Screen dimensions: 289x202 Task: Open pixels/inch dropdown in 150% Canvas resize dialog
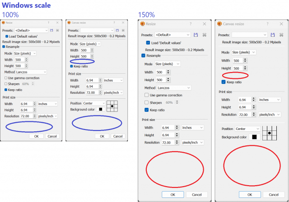coord(270,115)
